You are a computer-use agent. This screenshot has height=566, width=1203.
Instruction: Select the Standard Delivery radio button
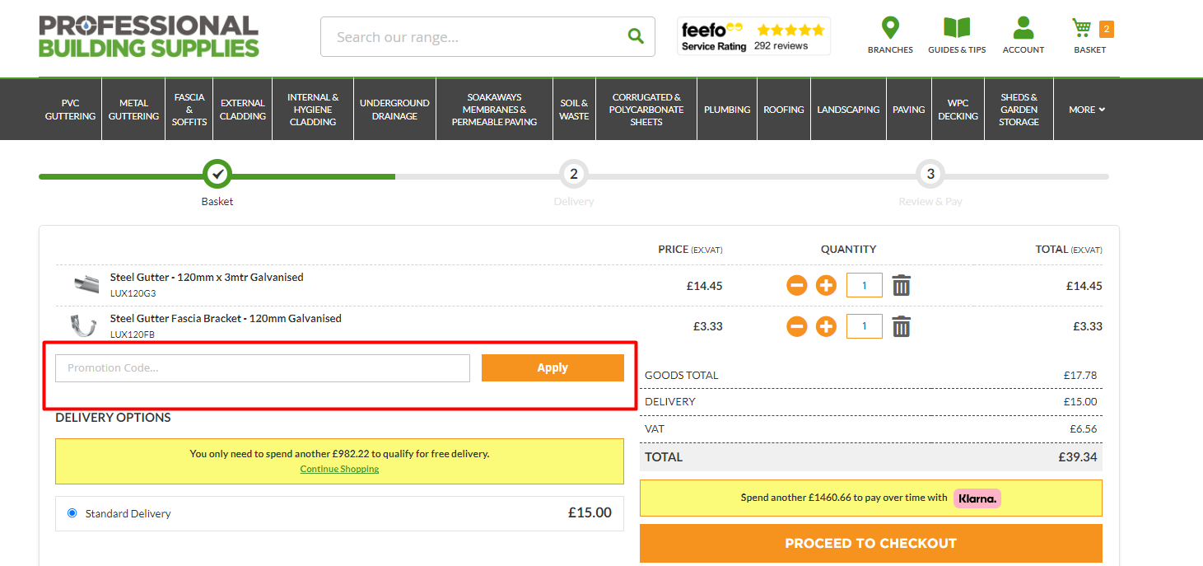pyautogui.click(x=72, y=512)
